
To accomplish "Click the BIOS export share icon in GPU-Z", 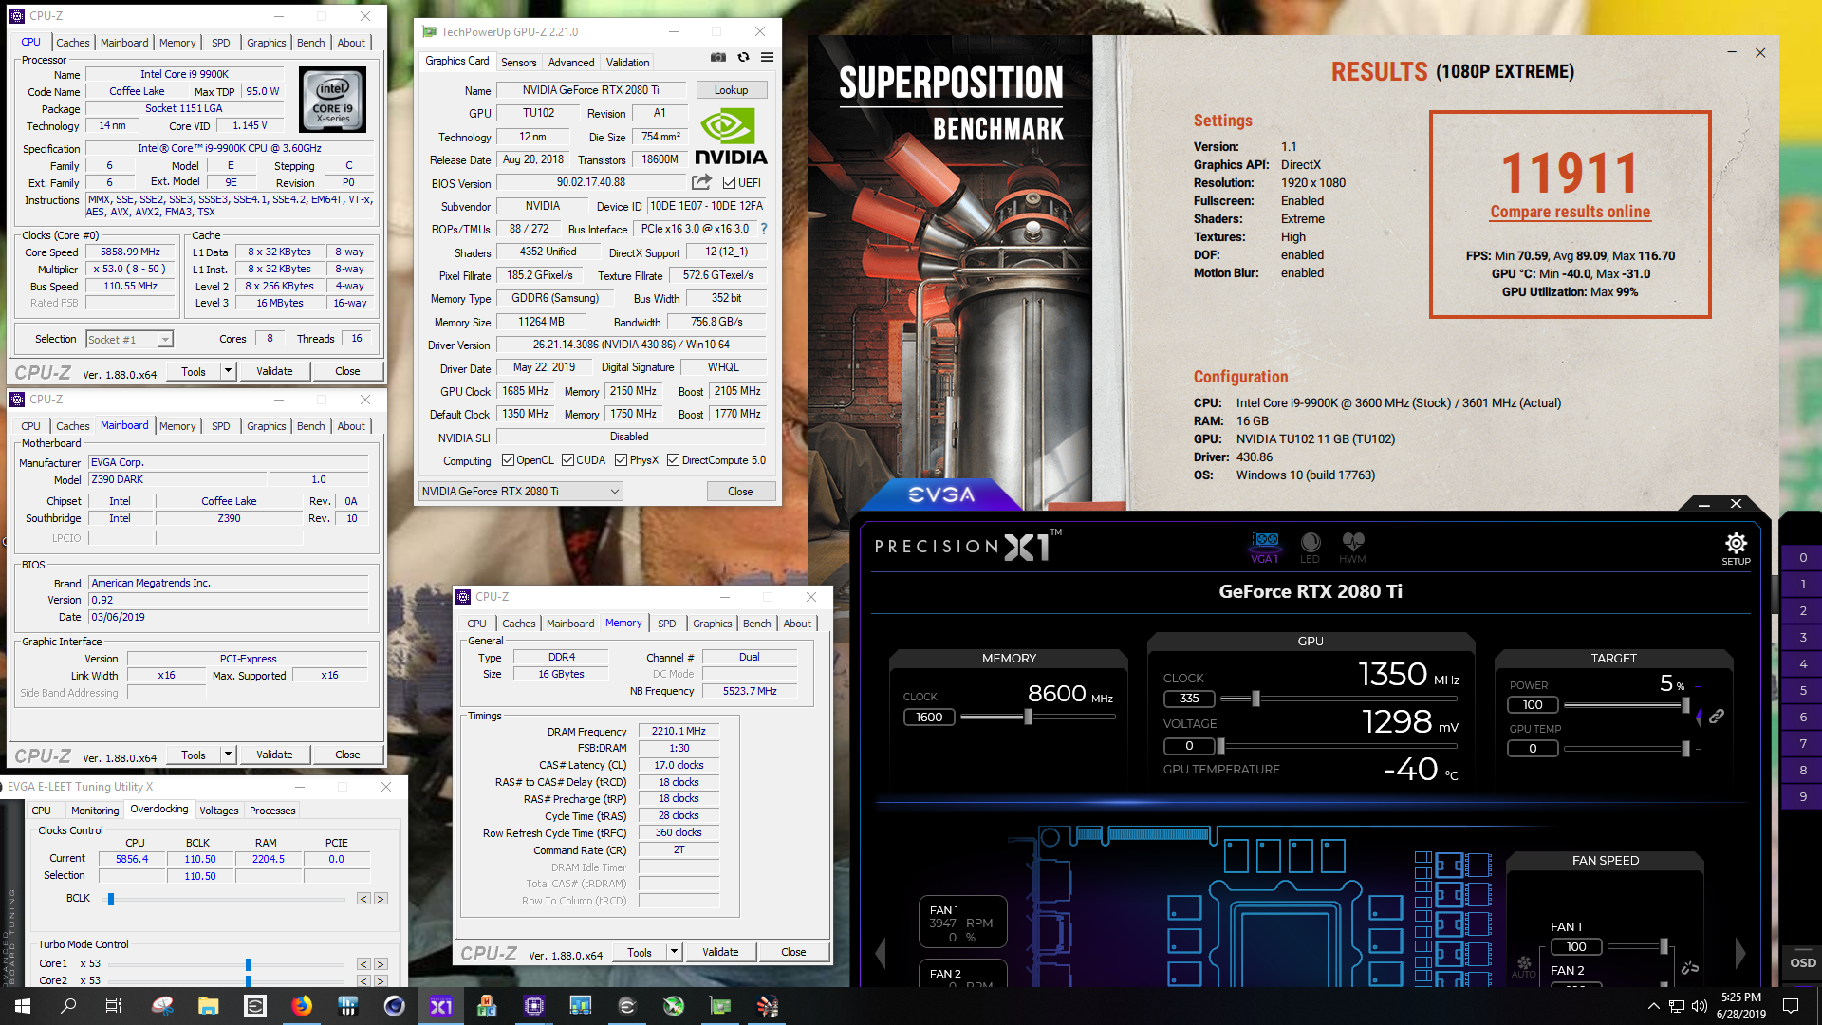I will [x=701, y=182].
